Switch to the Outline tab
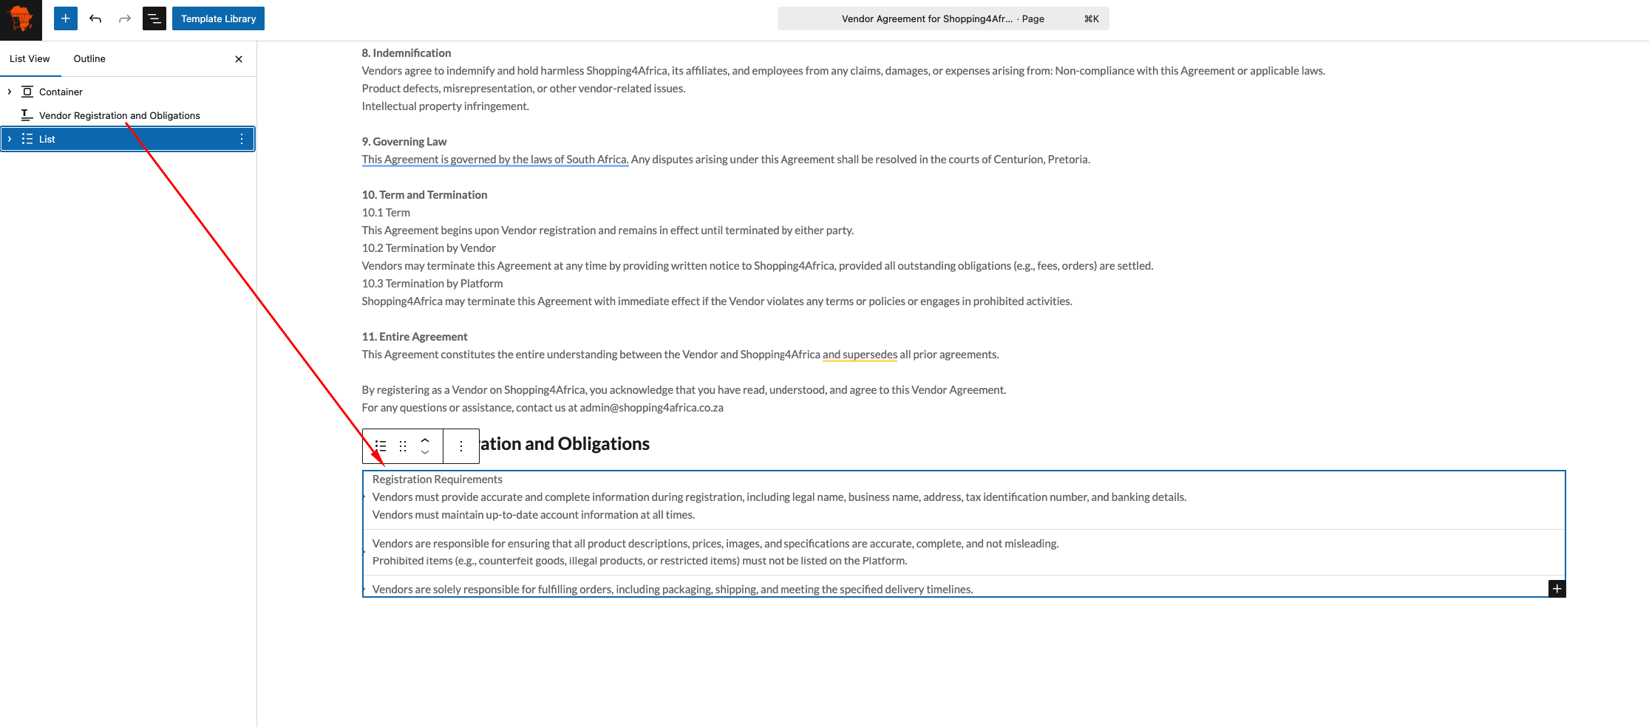The height and width of the screenshot is (727, 1649). click(89, 58)
